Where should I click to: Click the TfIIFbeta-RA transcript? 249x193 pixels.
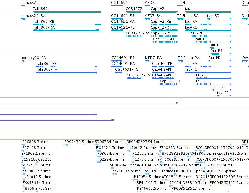click(x=180, y=19)
